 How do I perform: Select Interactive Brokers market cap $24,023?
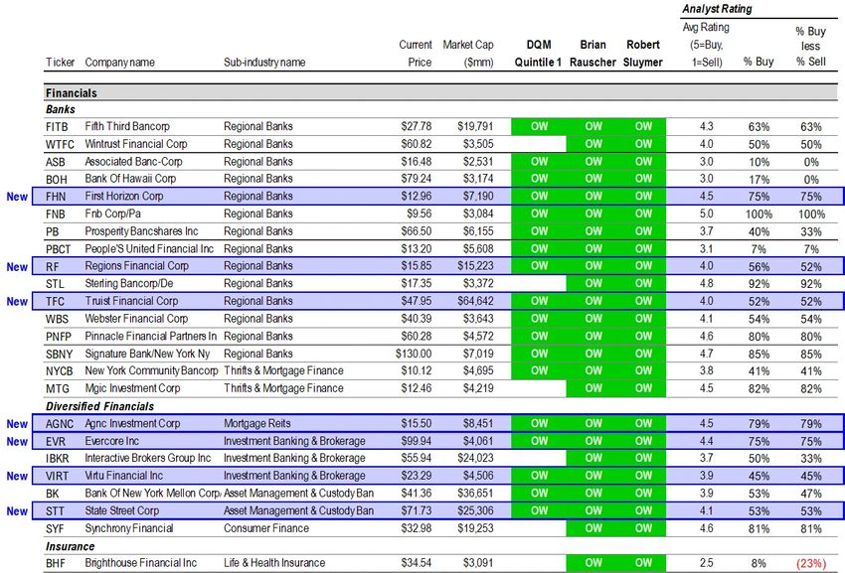(x=475, y=458)
